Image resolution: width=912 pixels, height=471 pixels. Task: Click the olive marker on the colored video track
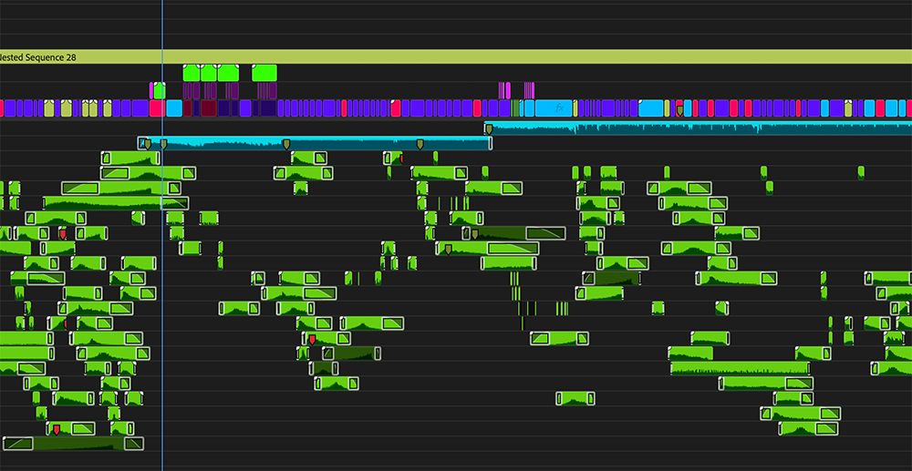pyautogui.click(x=679, y=109)
